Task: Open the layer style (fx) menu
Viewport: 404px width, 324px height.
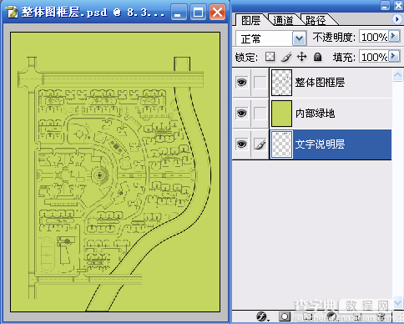Action: 262,316
